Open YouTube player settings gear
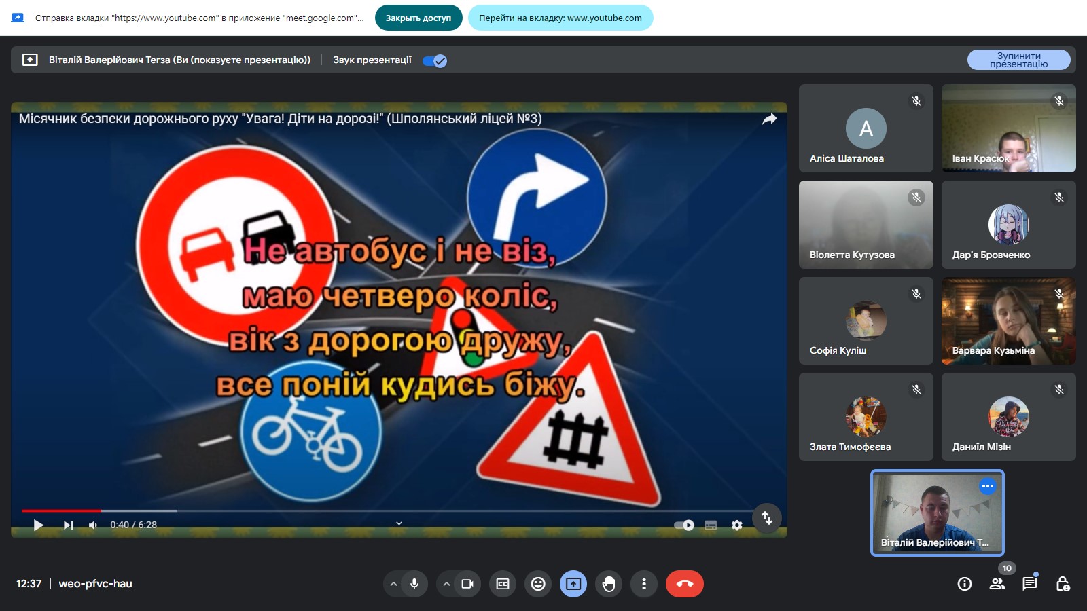Screen dimensions: 1087x611 pos(736,525)
